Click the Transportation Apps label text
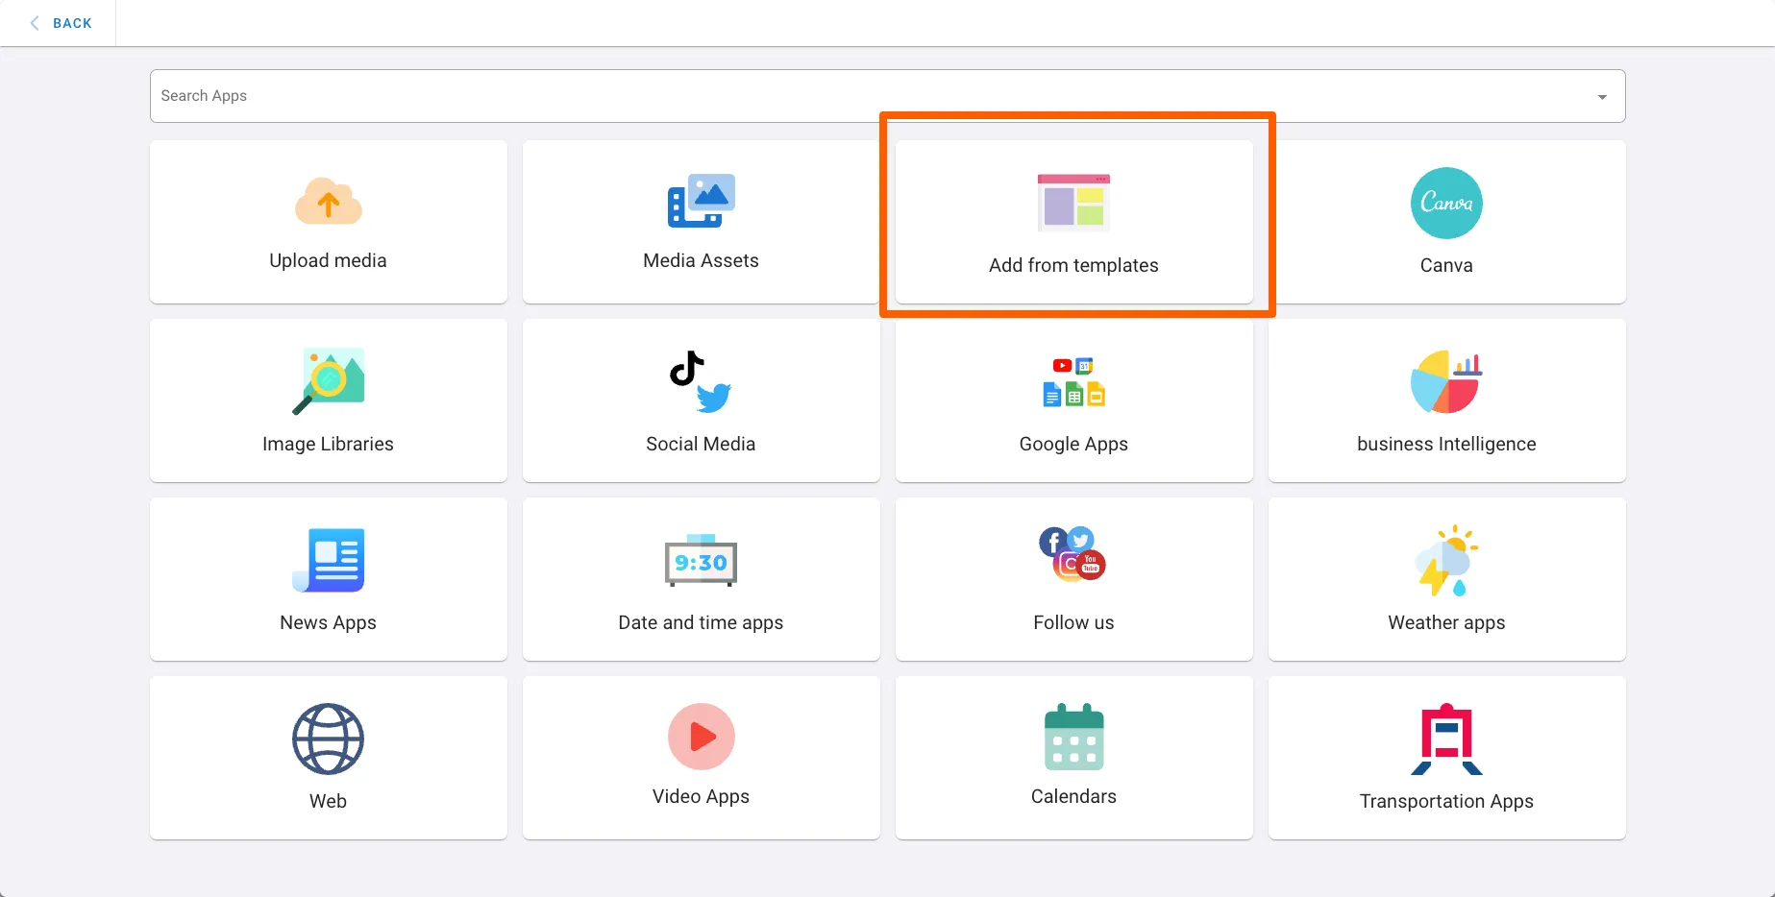 1446,801
